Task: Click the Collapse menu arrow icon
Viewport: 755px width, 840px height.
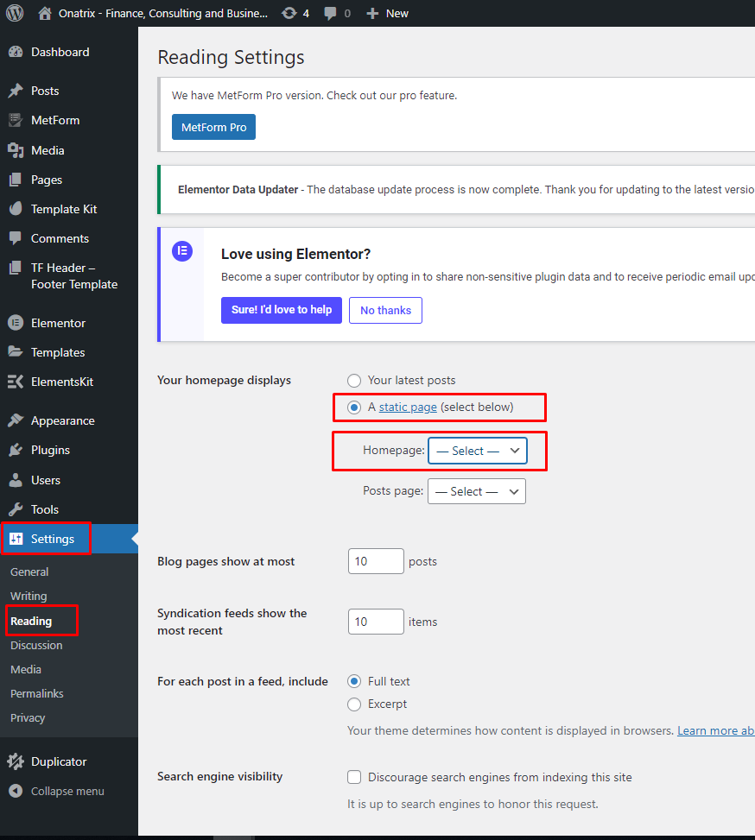Action: coord(16,791)
